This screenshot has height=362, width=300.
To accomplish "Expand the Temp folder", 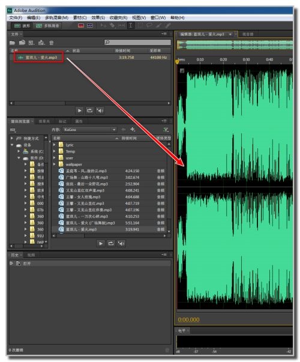I will 55,151.
